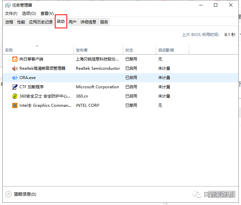Collapse view via 简略信息 arrow icon
Screen dimensions: 241x205
8,194
